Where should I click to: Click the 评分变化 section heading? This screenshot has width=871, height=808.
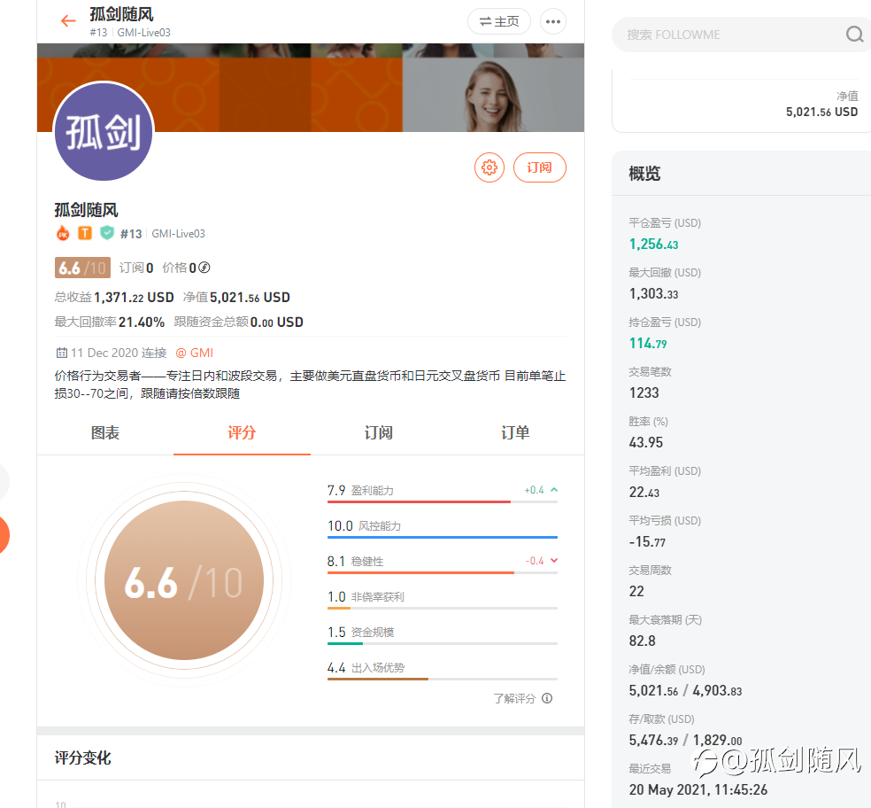[x=83, y=757]
